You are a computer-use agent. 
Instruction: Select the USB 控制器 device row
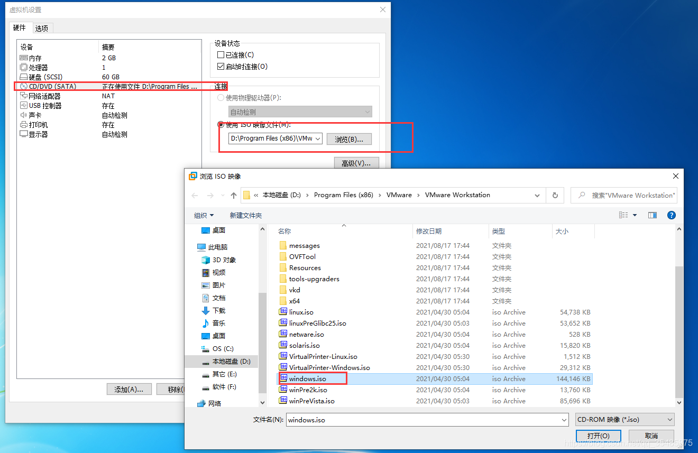tap(109, 106)
